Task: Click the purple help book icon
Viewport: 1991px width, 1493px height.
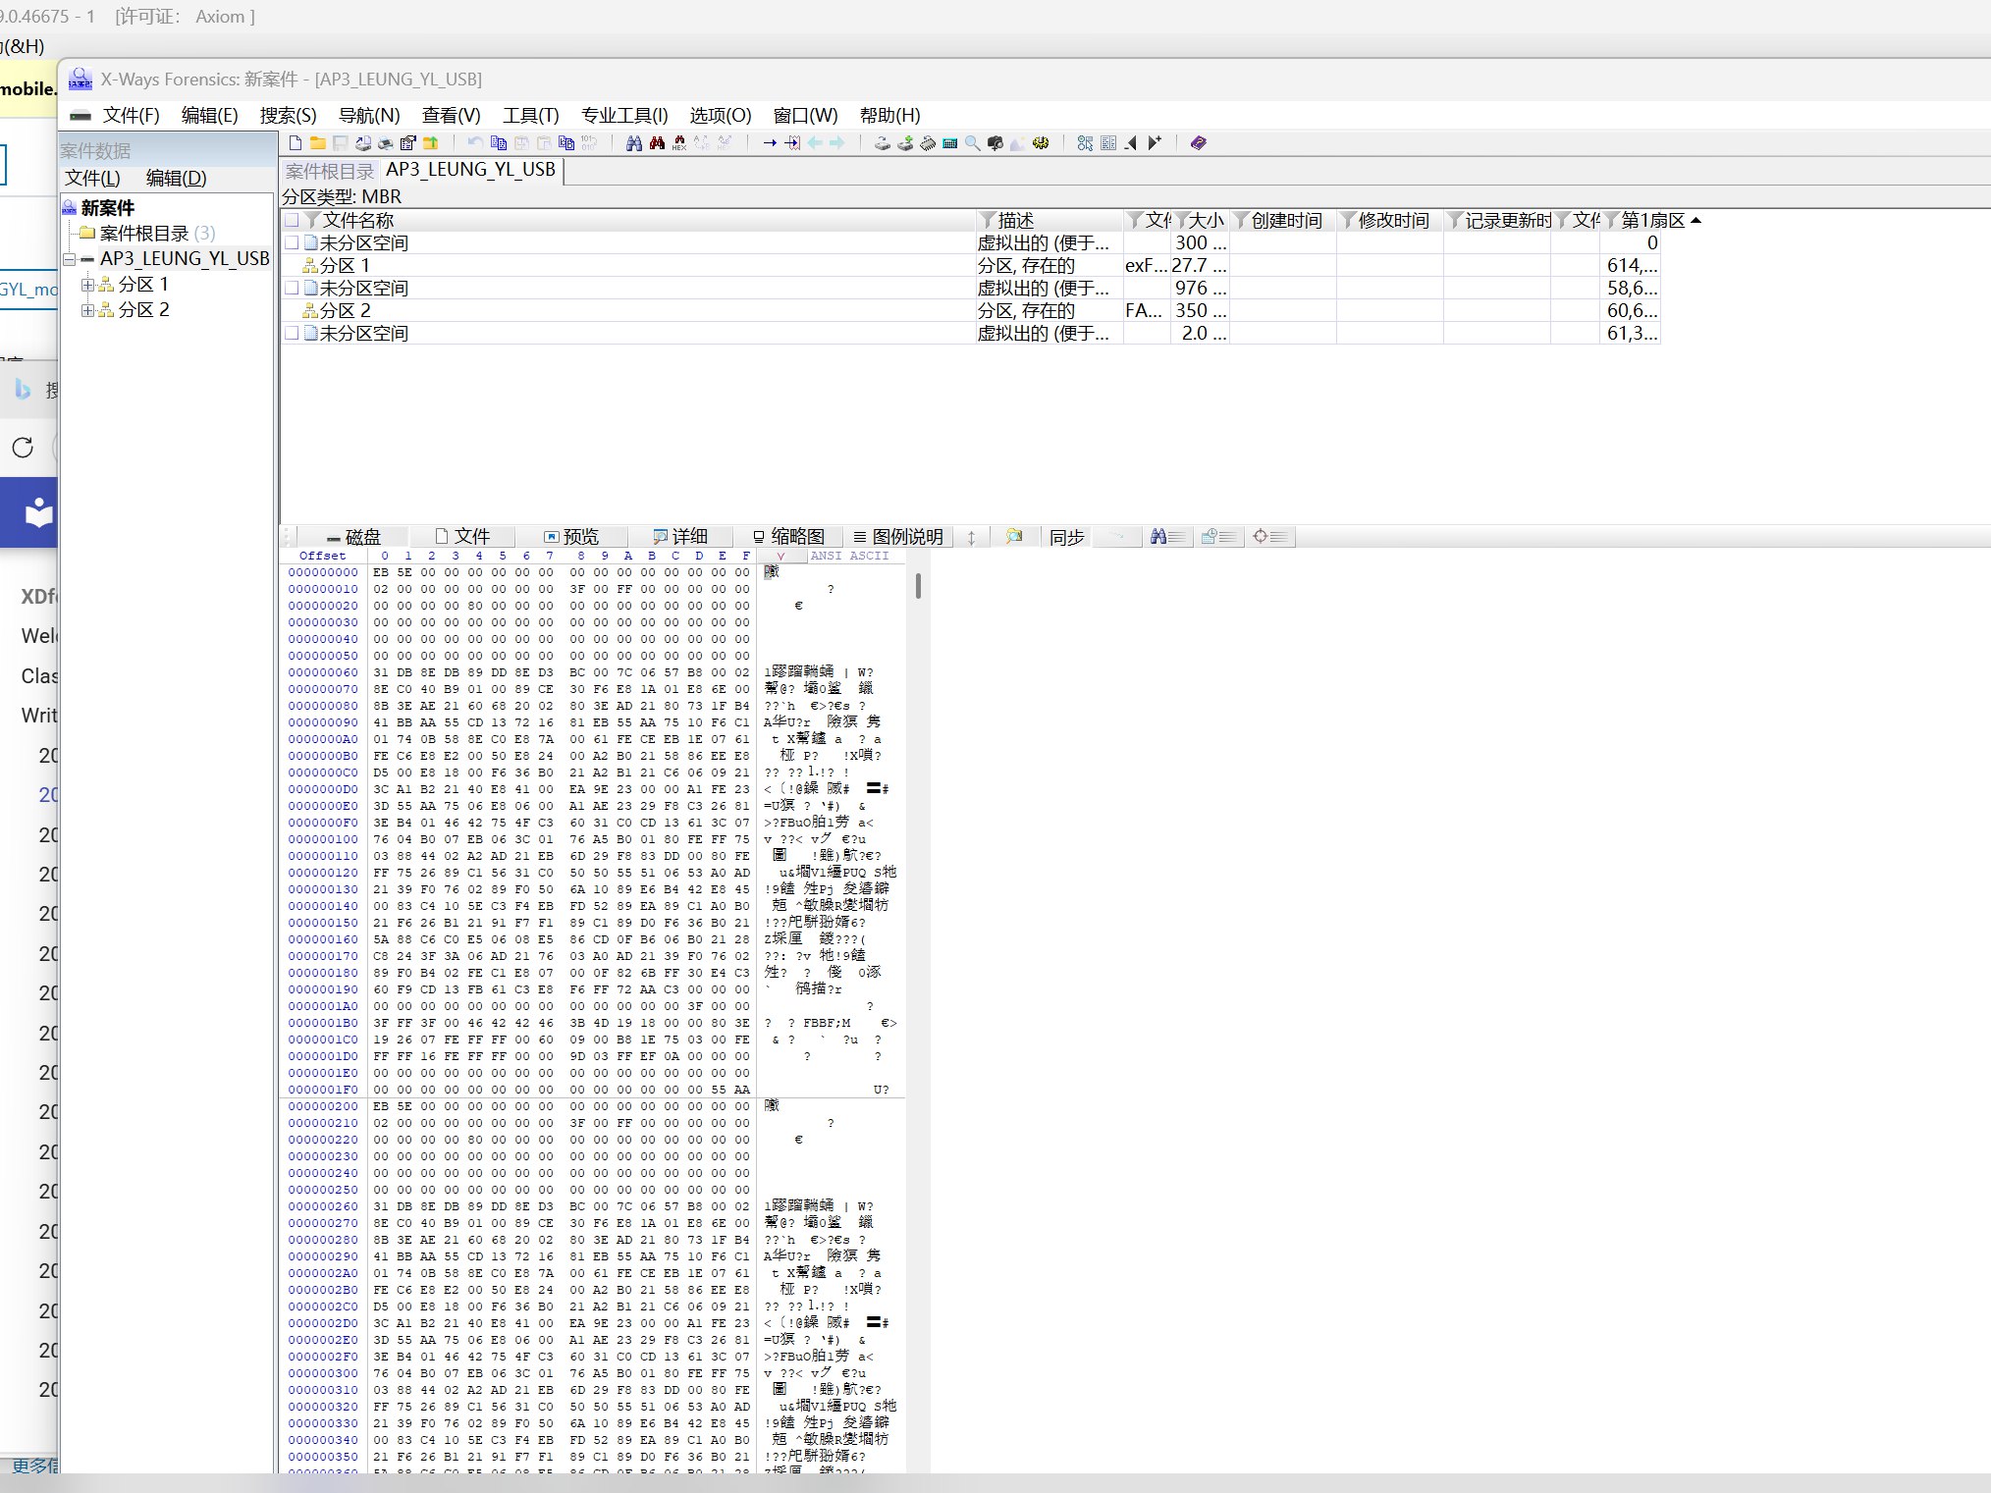Action: coord(1198,143)
